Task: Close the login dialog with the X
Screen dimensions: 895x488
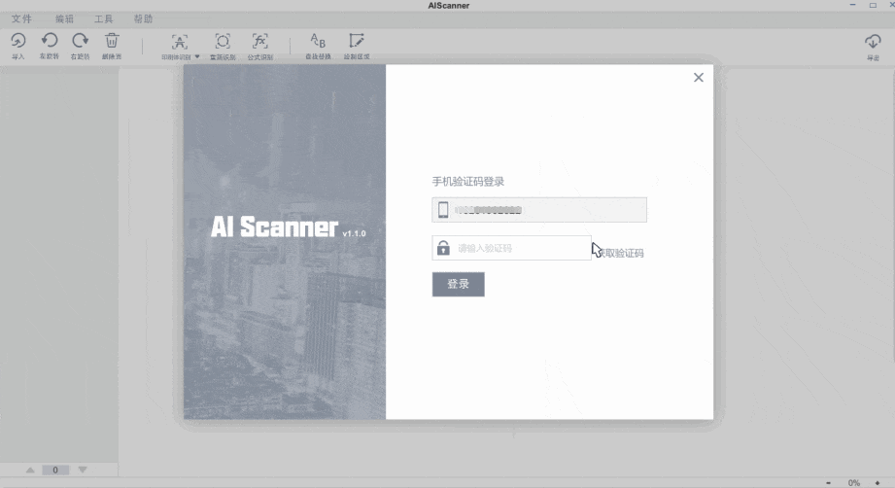Action: 699,78
